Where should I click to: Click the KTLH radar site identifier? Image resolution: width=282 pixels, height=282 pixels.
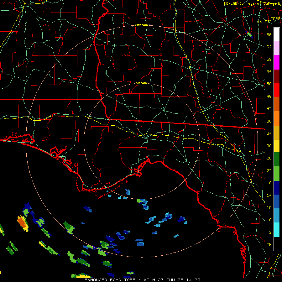(150, 280)
